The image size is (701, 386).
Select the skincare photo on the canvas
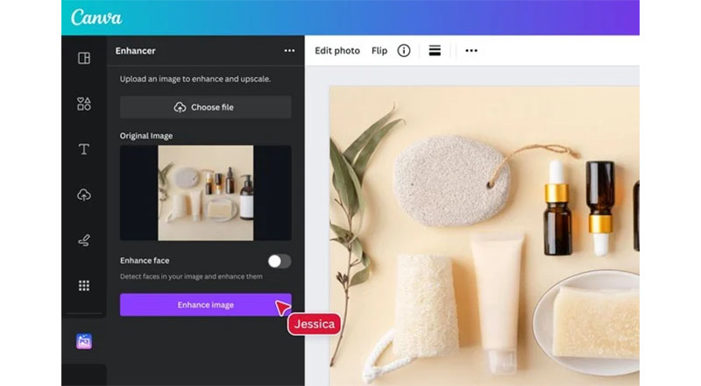[x=485, y=235]
